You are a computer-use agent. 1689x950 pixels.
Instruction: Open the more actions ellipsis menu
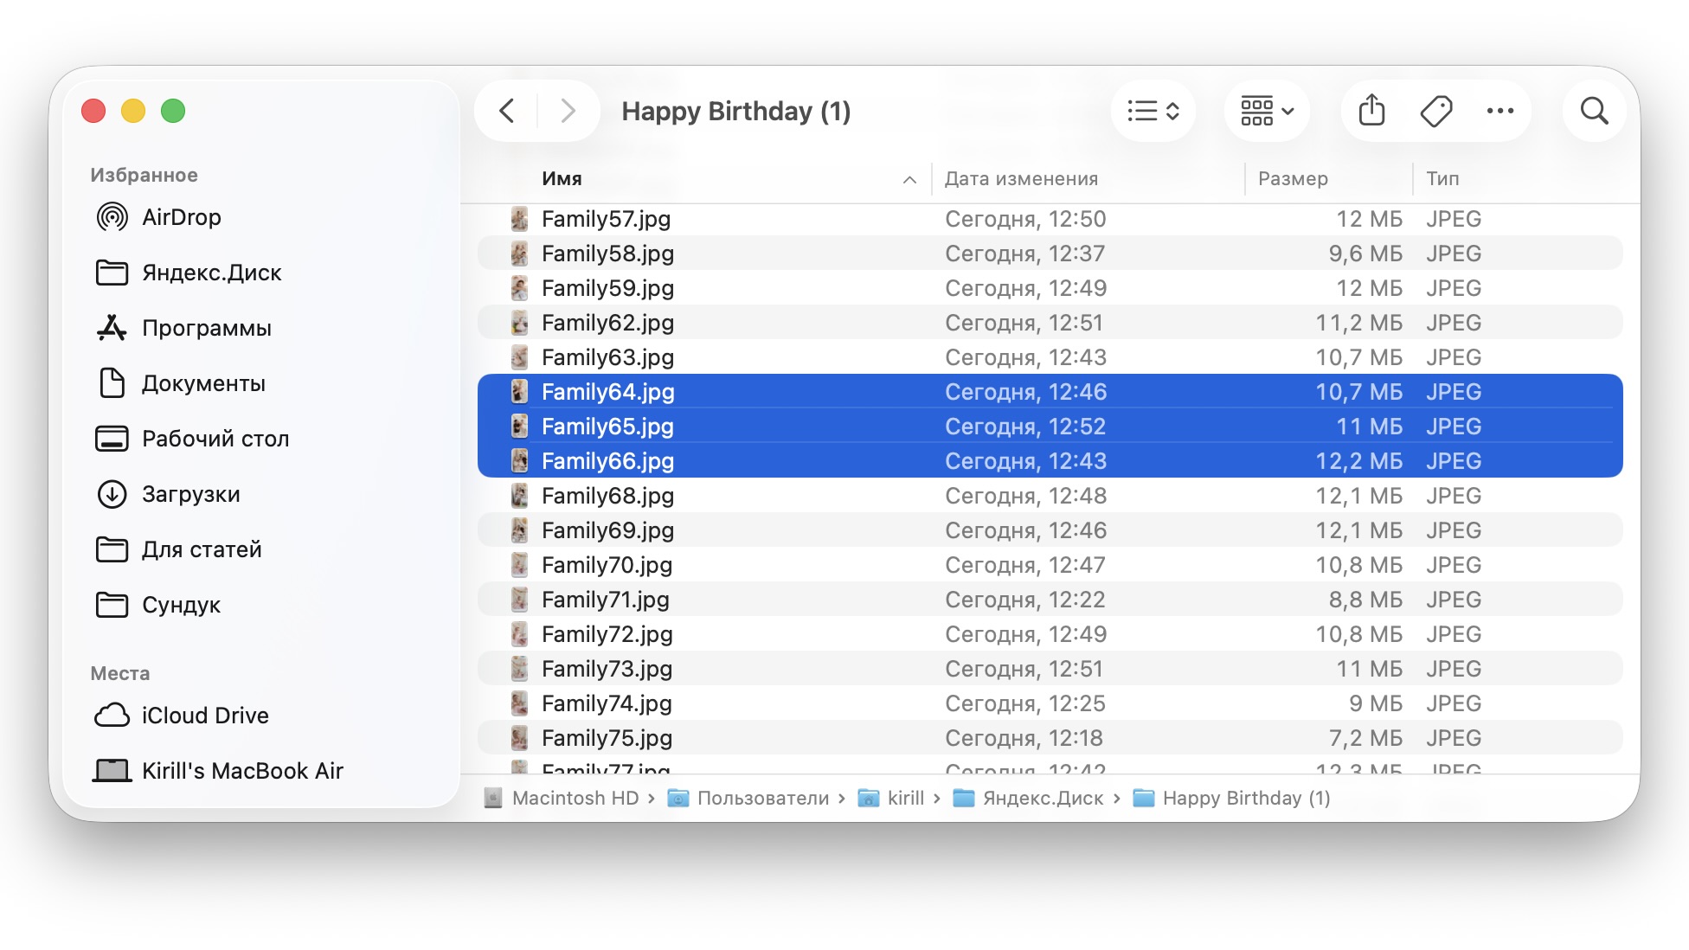(x=1500, y=111)
